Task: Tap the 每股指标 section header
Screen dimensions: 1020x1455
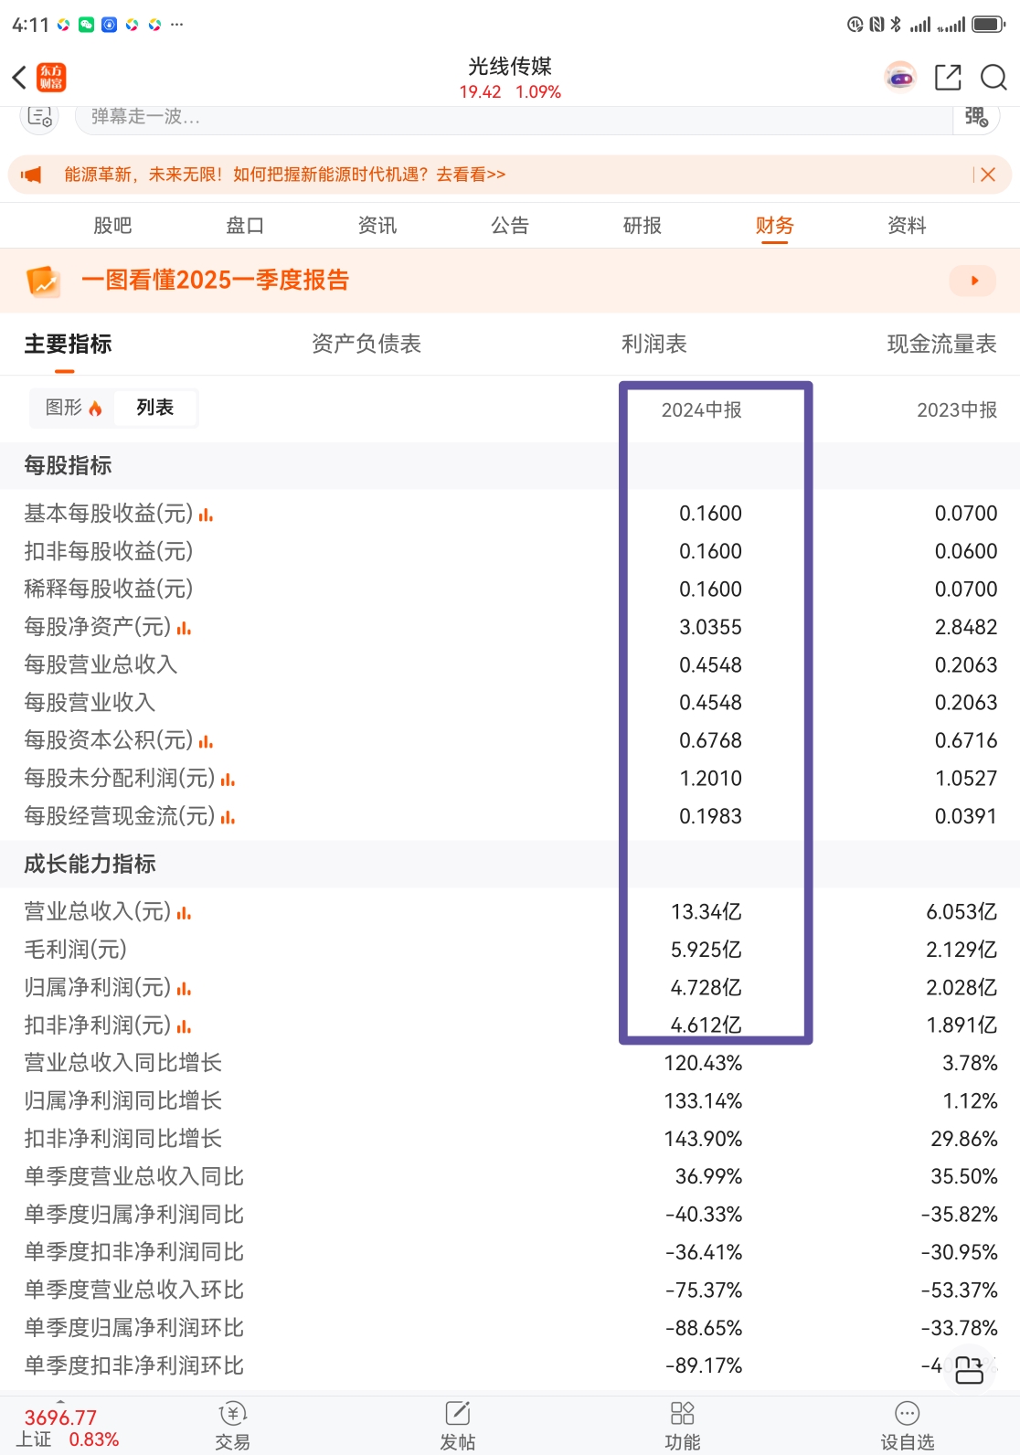Action: click(x=69, y=466)
